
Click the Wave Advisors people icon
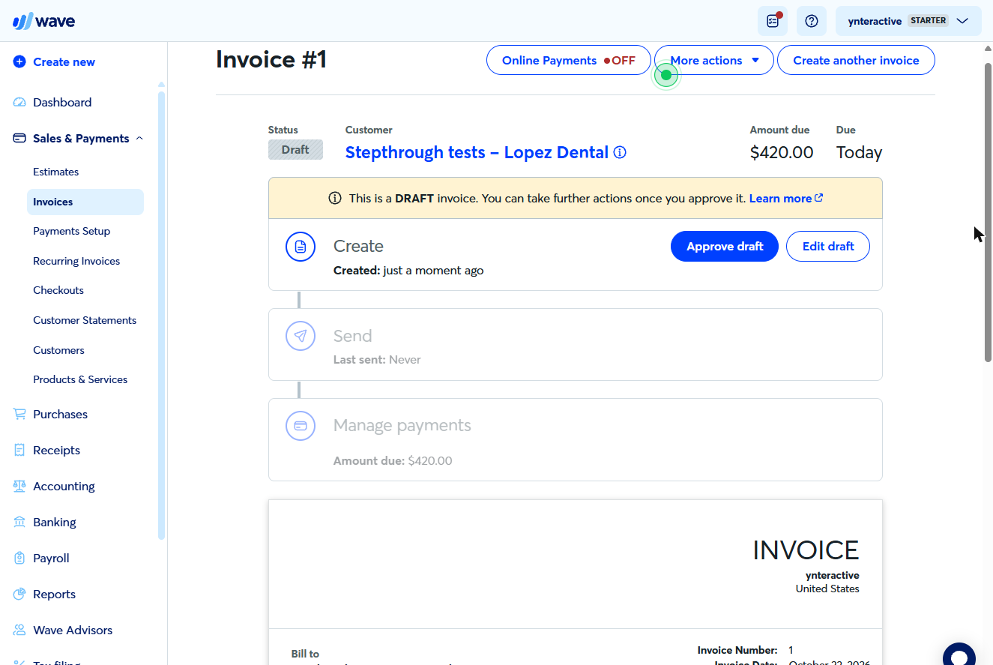[19, 631]
